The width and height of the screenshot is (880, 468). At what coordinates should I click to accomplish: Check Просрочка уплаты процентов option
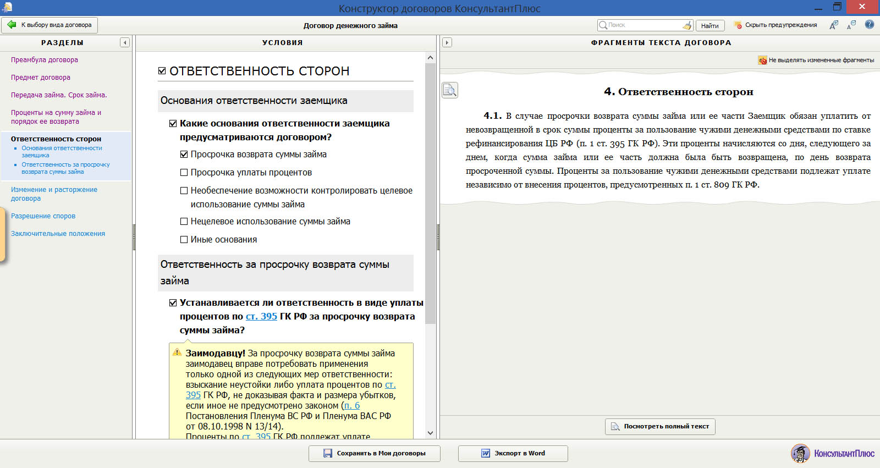[184, 173]
